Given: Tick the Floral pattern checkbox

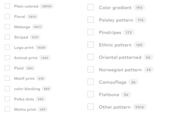Looking at the screenshot, I should pos(7,16).
